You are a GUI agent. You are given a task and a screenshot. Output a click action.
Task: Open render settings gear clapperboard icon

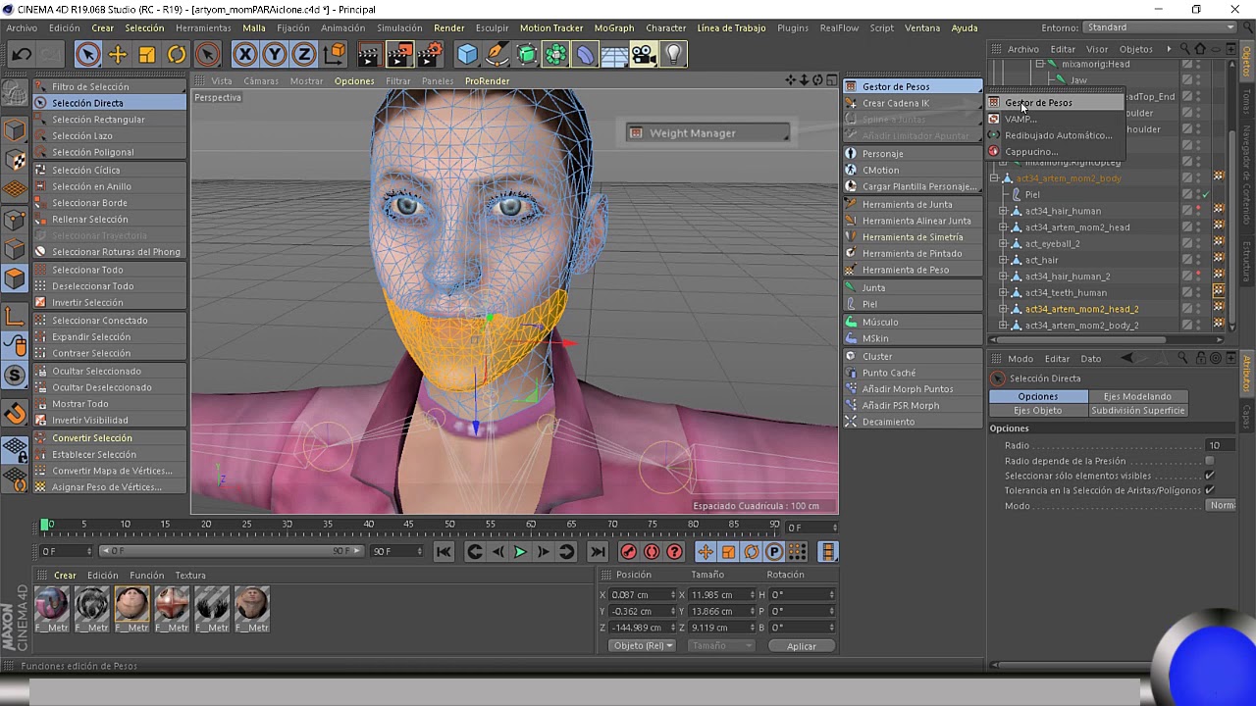click(429, 55)
